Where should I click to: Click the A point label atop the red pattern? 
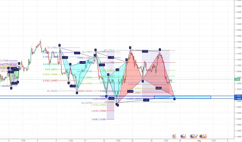130,48
